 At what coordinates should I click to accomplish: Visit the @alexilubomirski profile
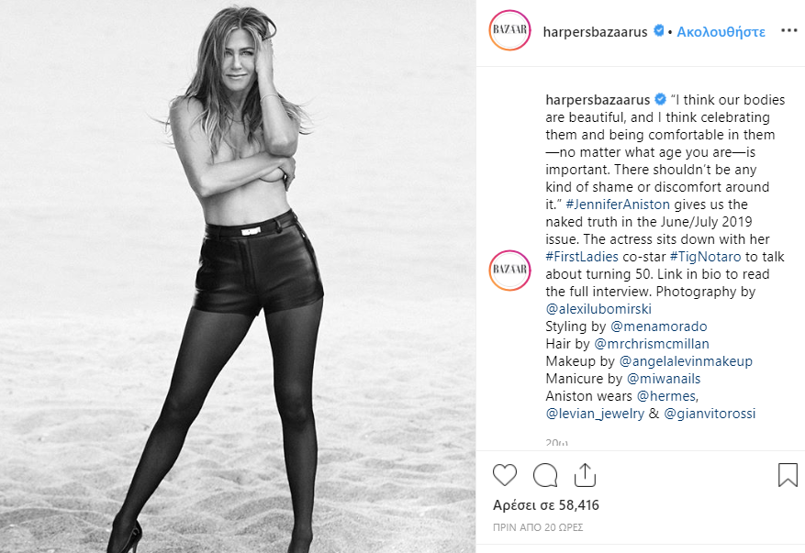pyautogui.click(x=598, y=309)
